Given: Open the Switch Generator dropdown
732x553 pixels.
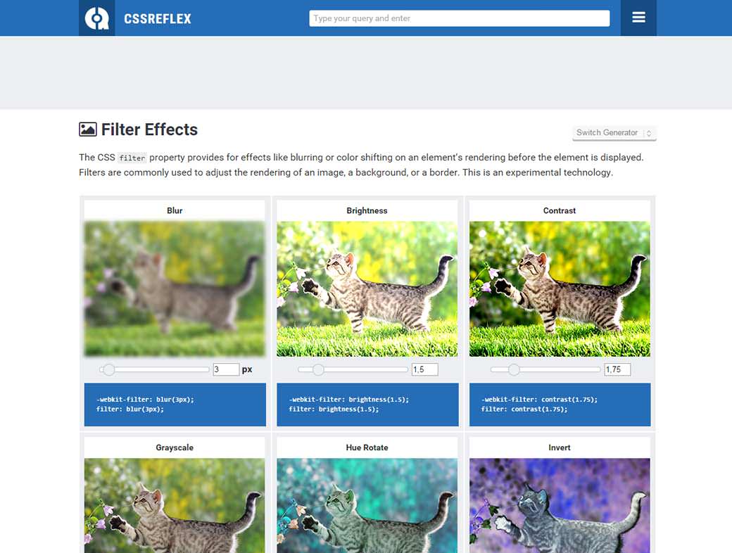Looking at the screenshot, I should pos(609,132).
